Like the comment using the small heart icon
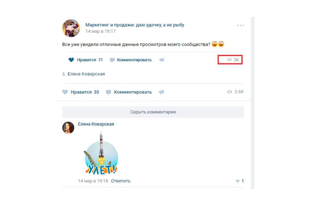310x206 pixels. 238,181
